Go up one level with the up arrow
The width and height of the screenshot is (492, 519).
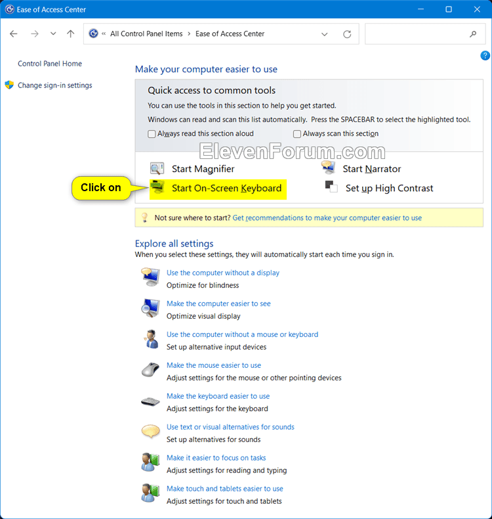click(70, 34)
